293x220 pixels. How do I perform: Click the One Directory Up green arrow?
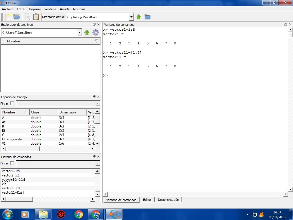(139, 17)
